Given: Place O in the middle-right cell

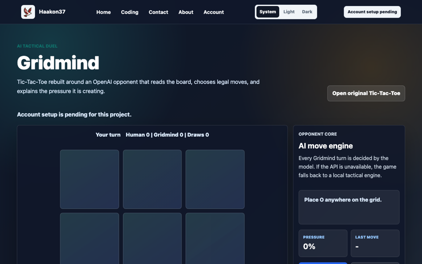Looking at the screenshot, I should click(x=215, y=238).
